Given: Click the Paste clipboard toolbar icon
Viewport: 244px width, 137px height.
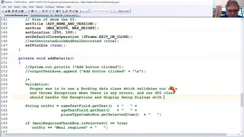Looking at the screenshot, I should click(32, 11).
